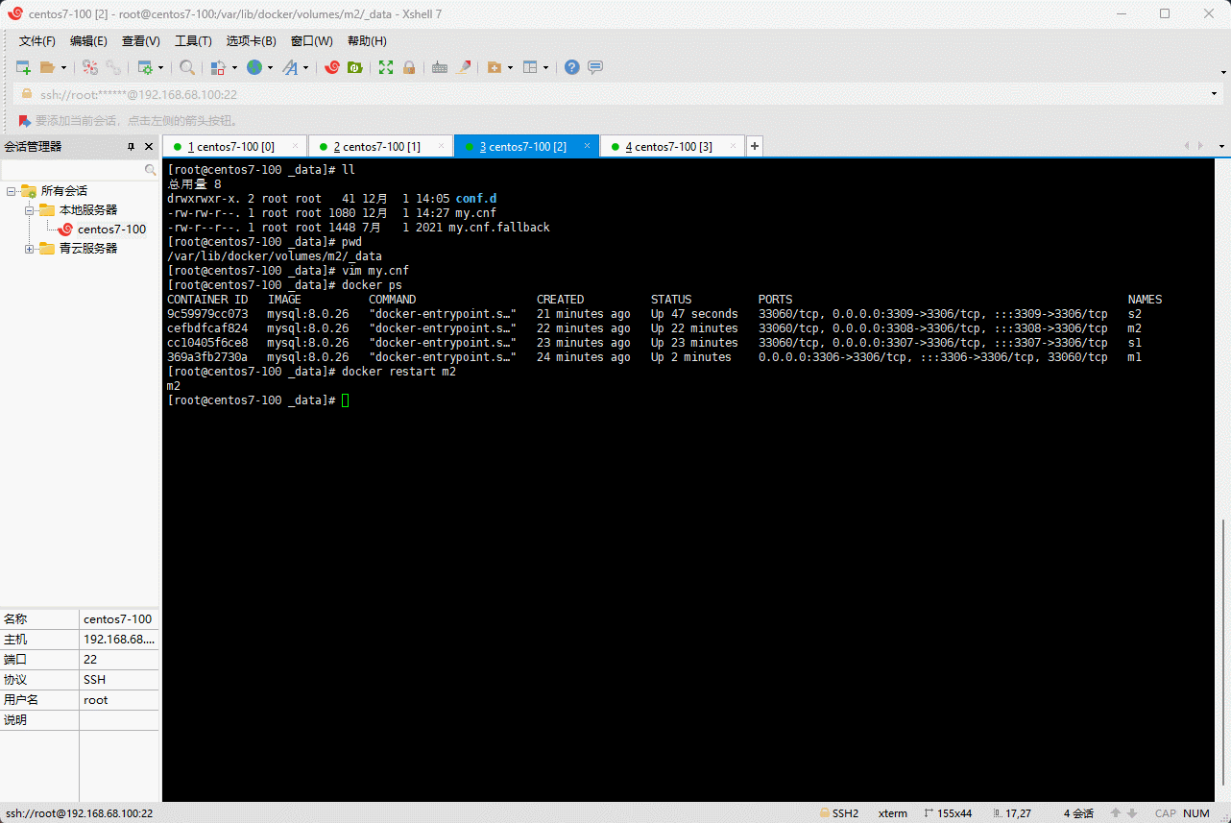Click the red Xshell swirl toolbar icon
The image size is (1231, 823).
[332, 67]
